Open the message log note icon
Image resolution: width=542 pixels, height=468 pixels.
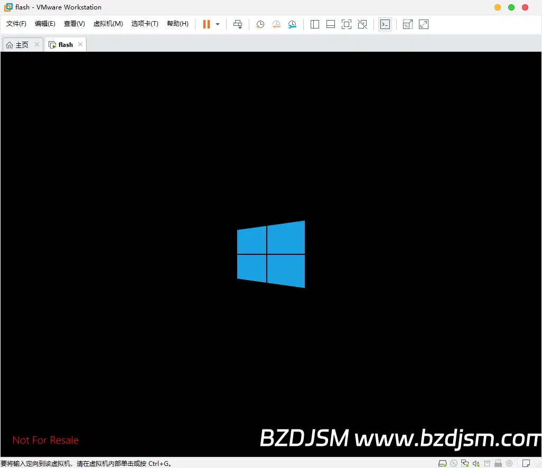tap(526, 463)
